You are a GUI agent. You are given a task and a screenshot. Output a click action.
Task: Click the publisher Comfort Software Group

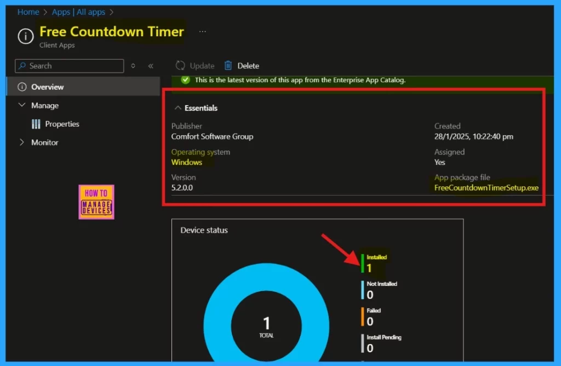point(212,136)
